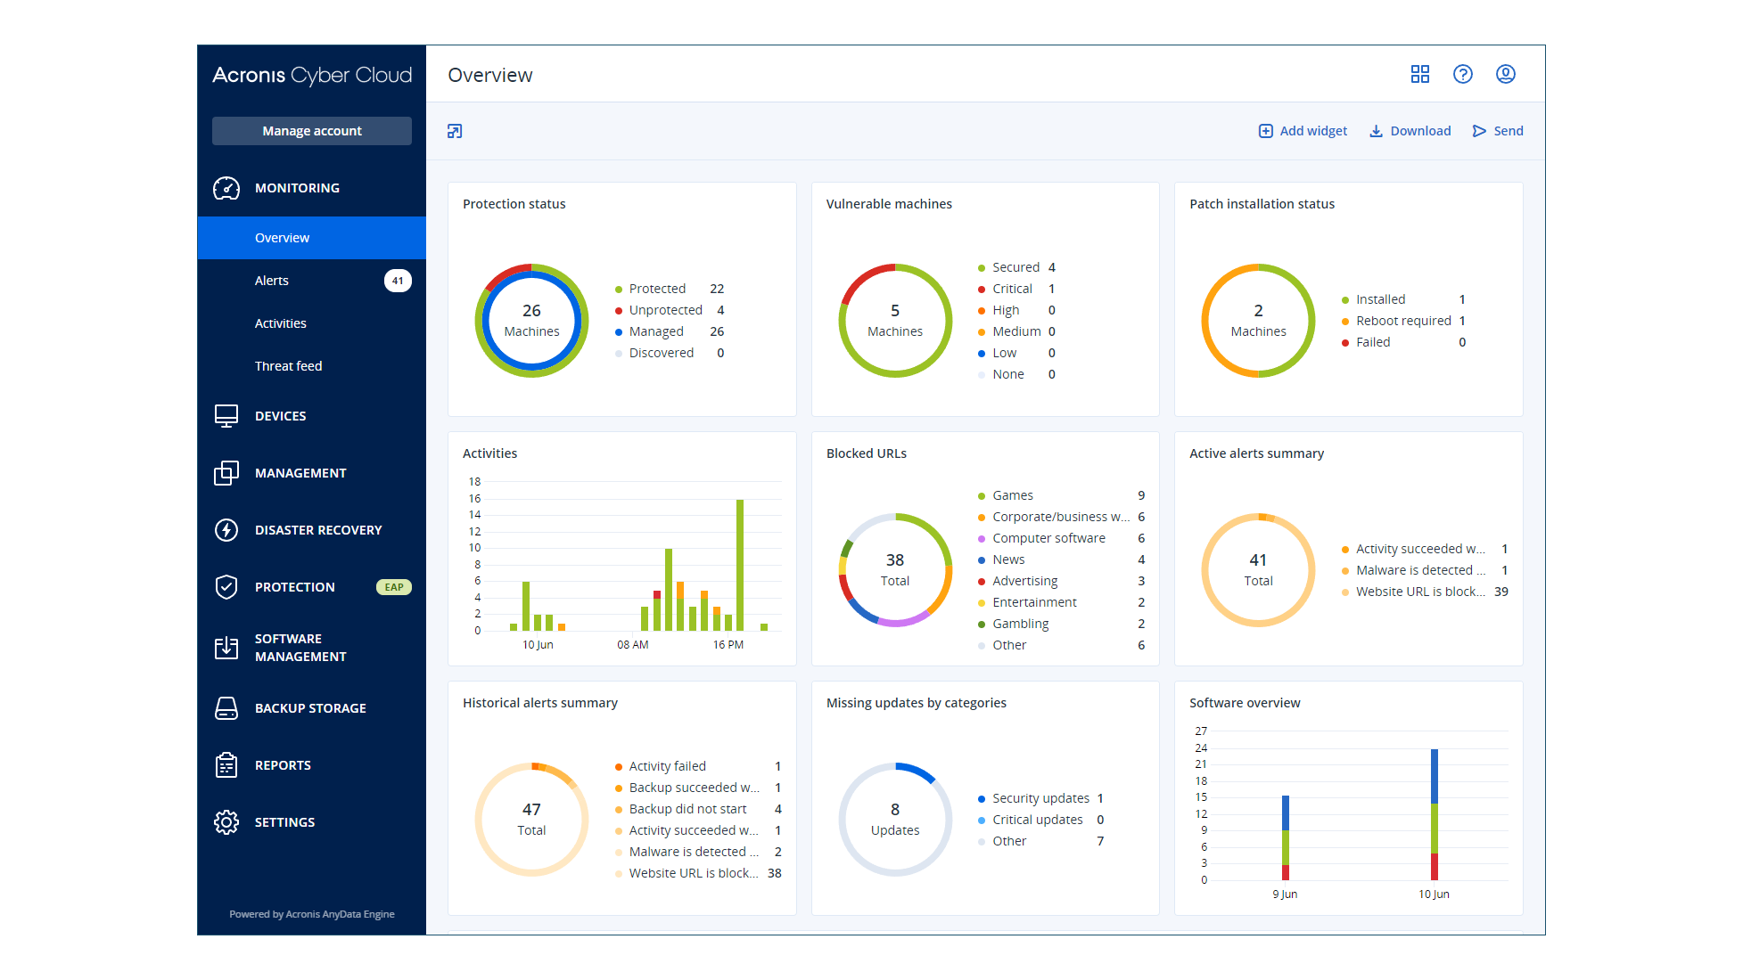Open the Threat feed page
Viewport: 1743px width, 980px height.
288,366
